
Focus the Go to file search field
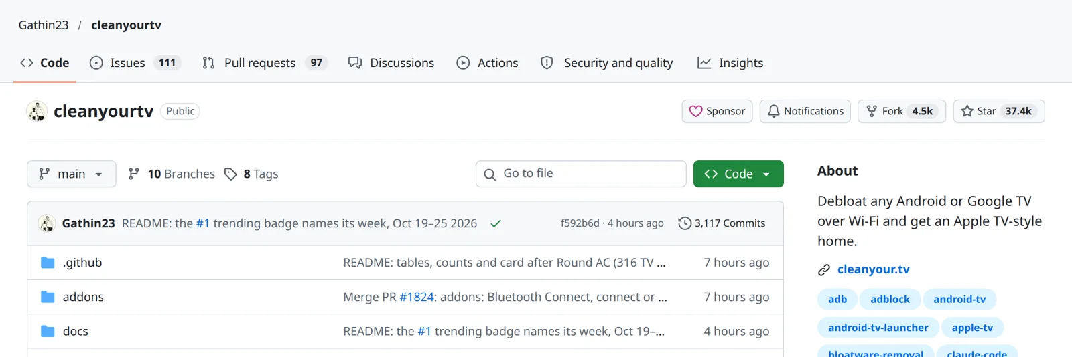tap(581, 174)
